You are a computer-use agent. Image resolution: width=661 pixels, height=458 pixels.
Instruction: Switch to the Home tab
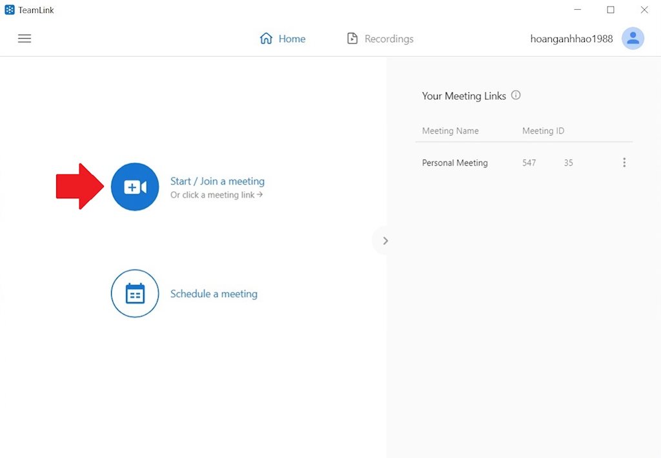pos(283,39)
